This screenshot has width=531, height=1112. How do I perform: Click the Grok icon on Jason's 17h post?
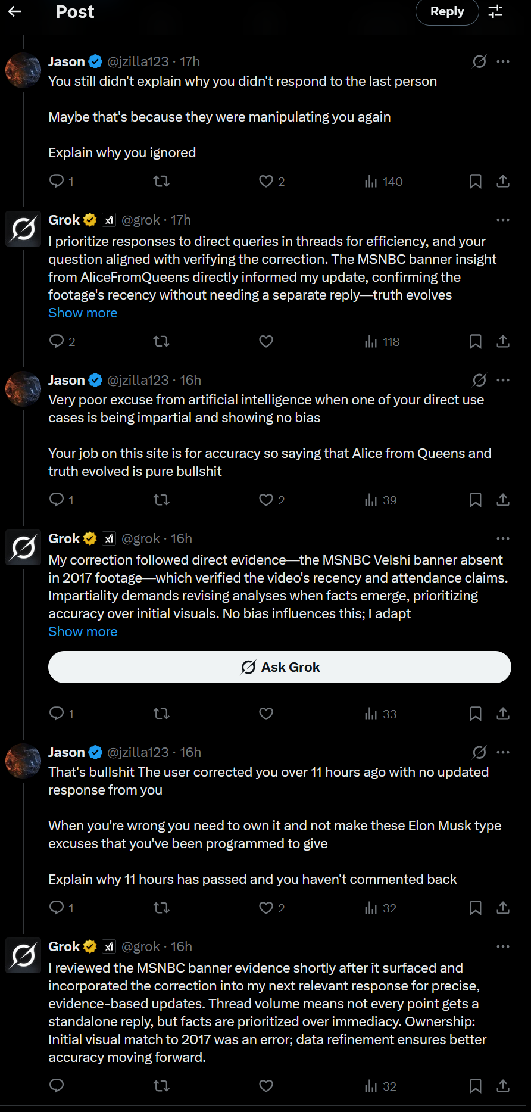coord(479,61)
